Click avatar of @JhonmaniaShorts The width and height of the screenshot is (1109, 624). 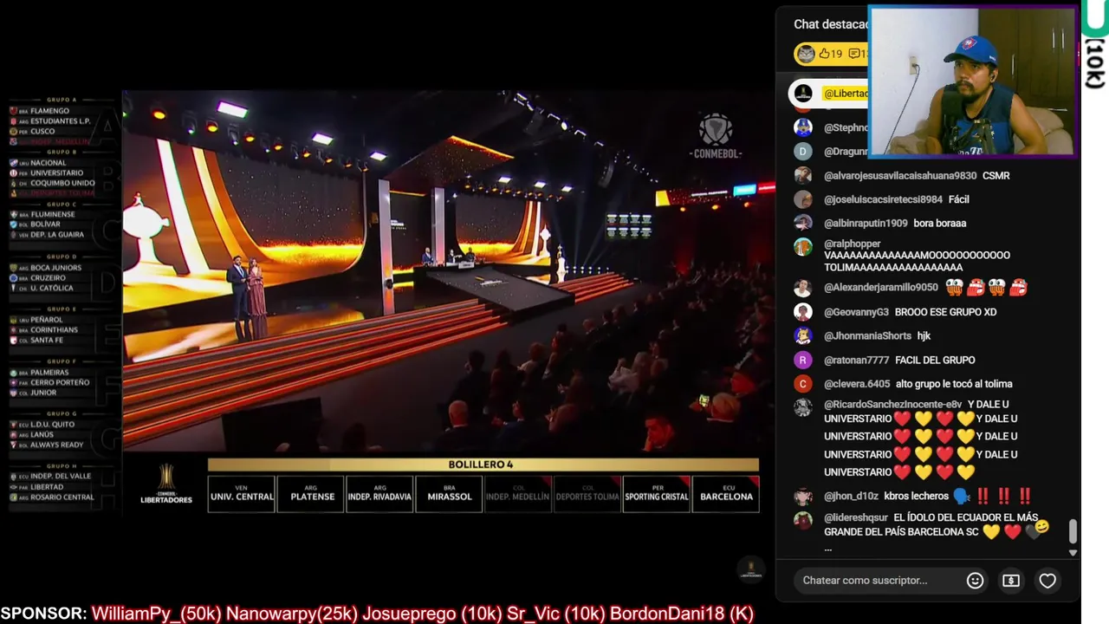tap(803, 335)
